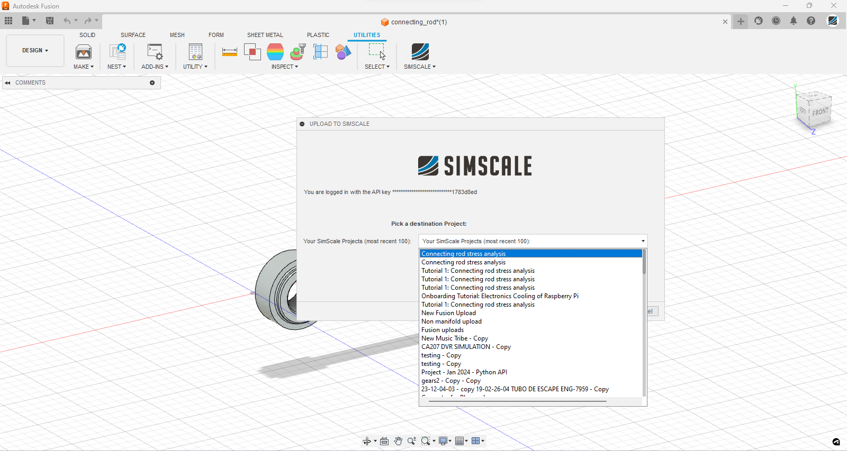This screenshot has height=451, width=847.
Task: Click the Utility table icon
Action: (195, 52)
